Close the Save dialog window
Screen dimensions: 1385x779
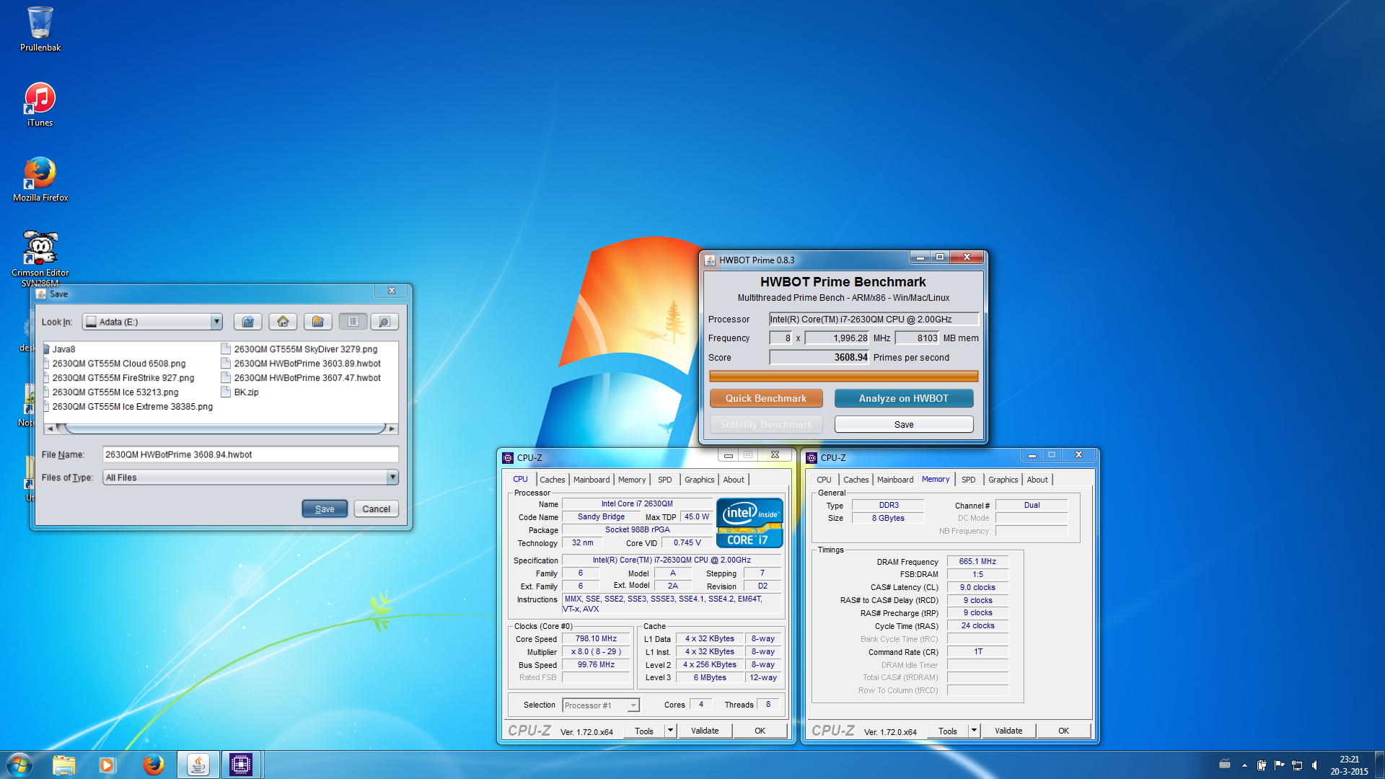392,291
